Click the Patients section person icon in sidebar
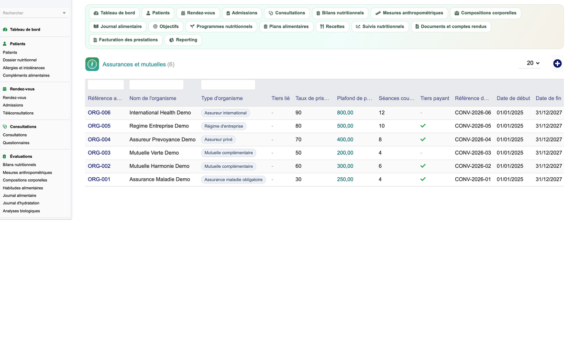This screenshot has width=574, height=355. [x=5, y=44]
